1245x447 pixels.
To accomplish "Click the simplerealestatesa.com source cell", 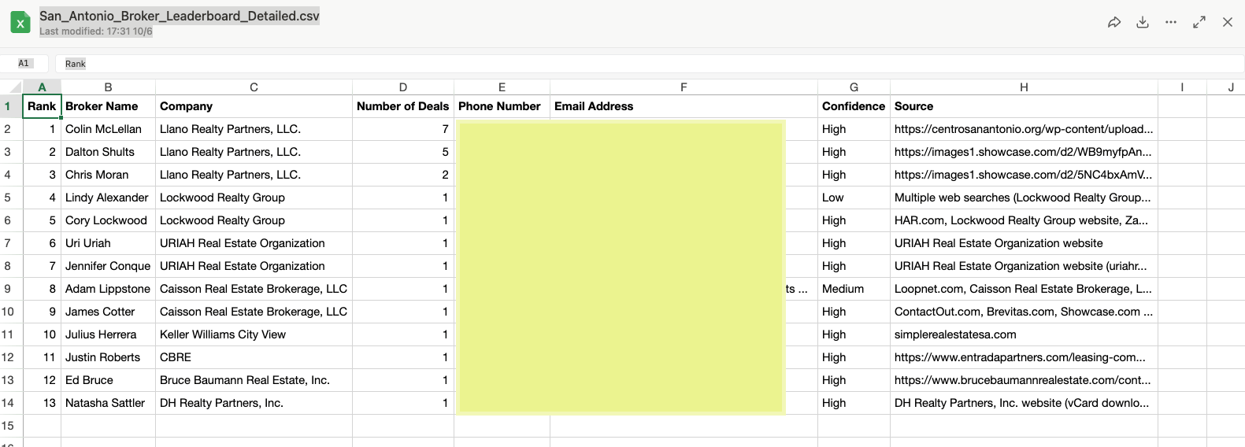I will [1024, 334].
